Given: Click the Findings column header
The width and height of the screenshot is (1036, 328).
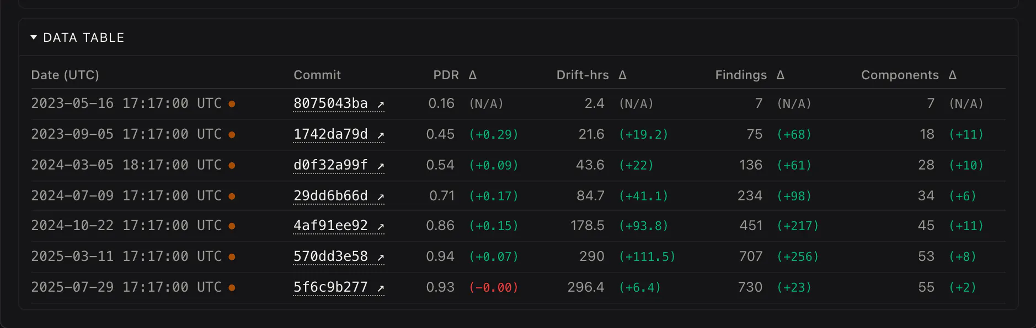Looking at the screenshot, I should tap(741, 75).
